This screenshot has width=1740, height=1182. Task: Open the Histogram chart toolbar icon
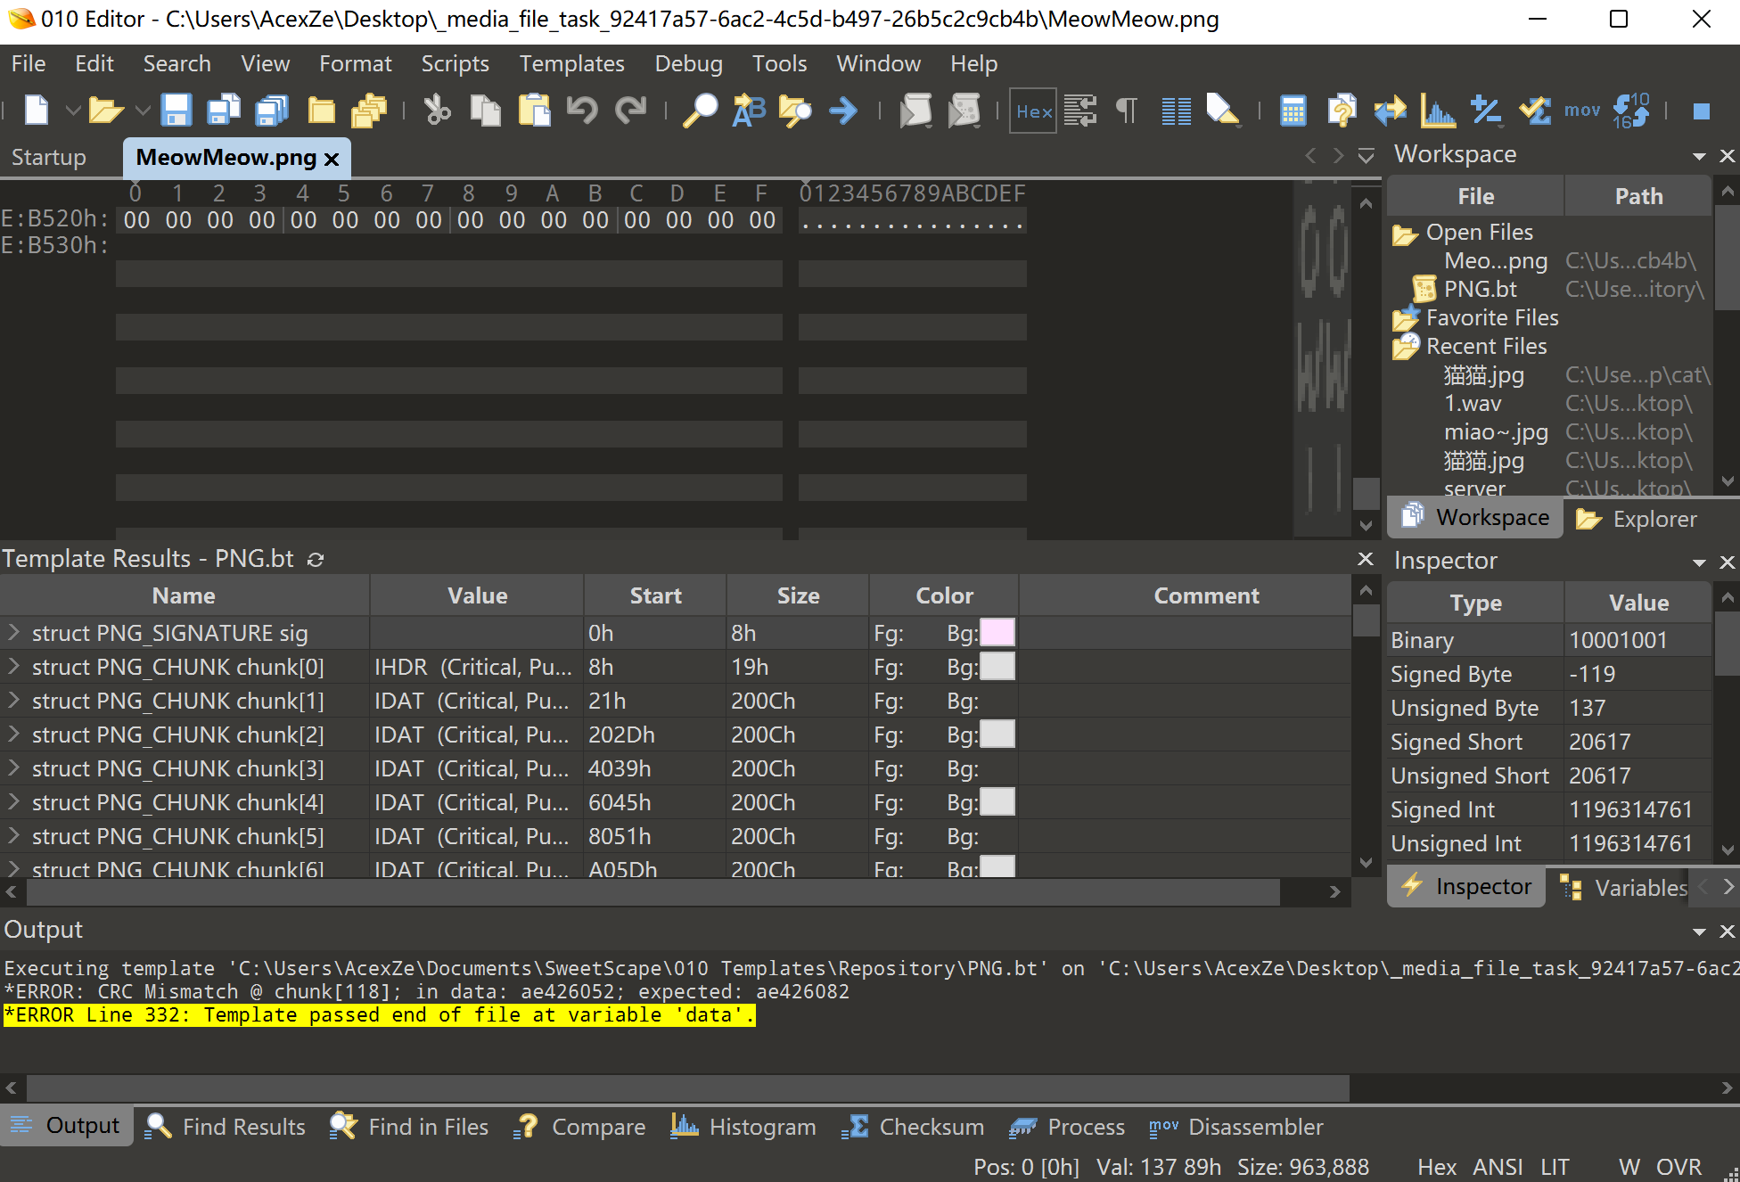tap(1438, 111)
